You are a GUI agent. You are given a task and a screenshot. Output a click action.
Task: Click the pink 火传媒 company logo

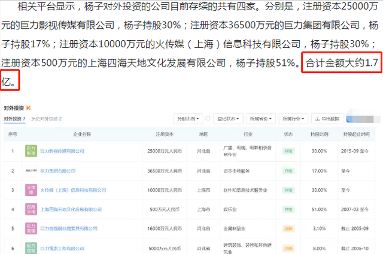tap(31, 190)
